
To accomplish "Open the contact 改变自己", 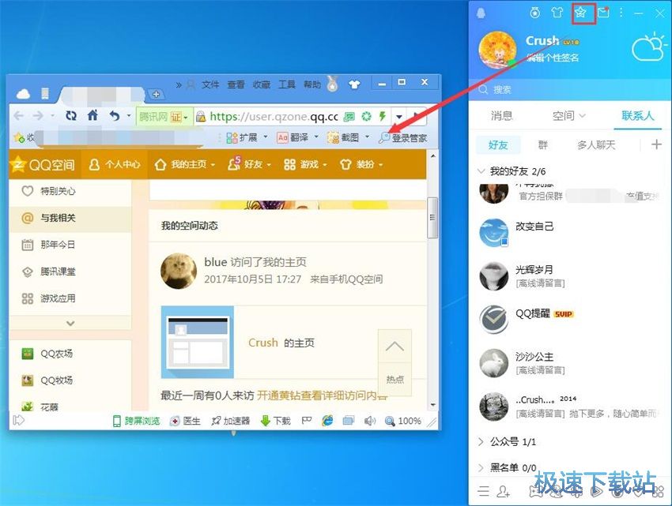I will click(570, 233).
